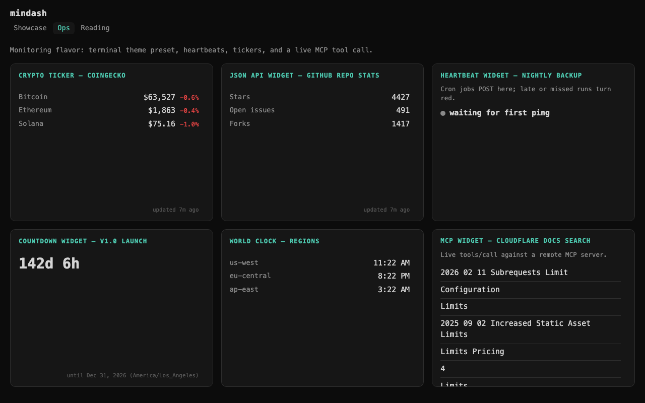
Task: Click the us-west time 11:22 AM
Action: tap(392, 263)
